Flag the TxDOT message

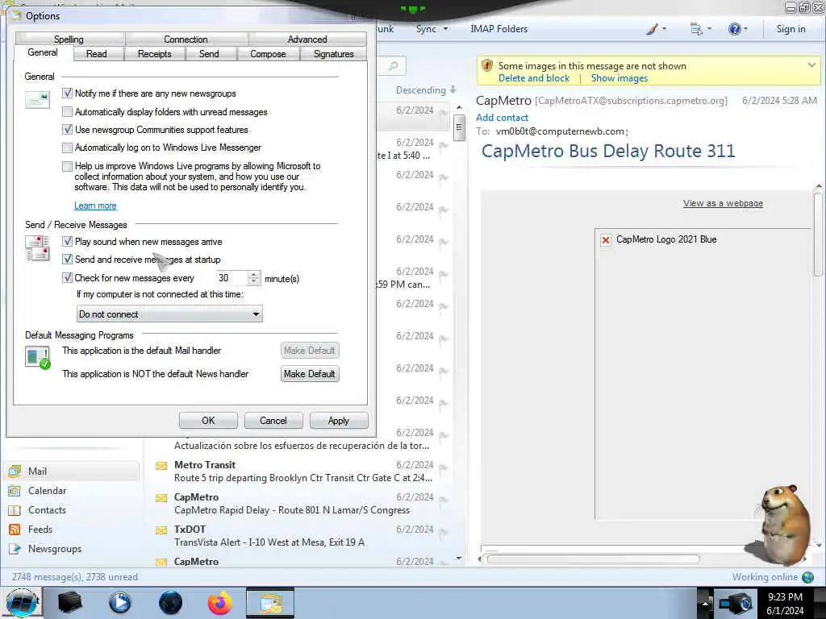pos(443,531)
